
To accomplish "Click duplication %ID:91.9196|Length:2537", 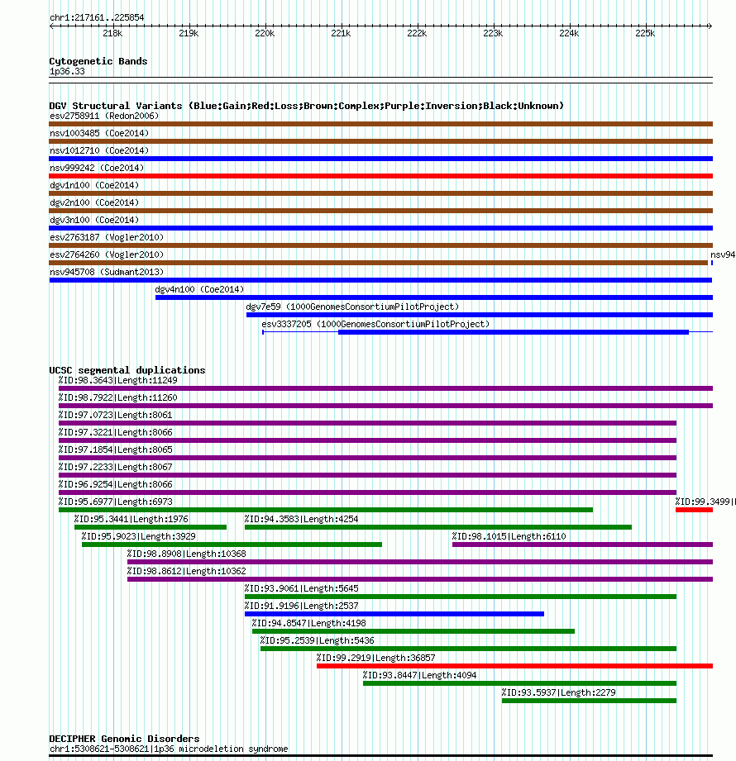I will 301,606.
